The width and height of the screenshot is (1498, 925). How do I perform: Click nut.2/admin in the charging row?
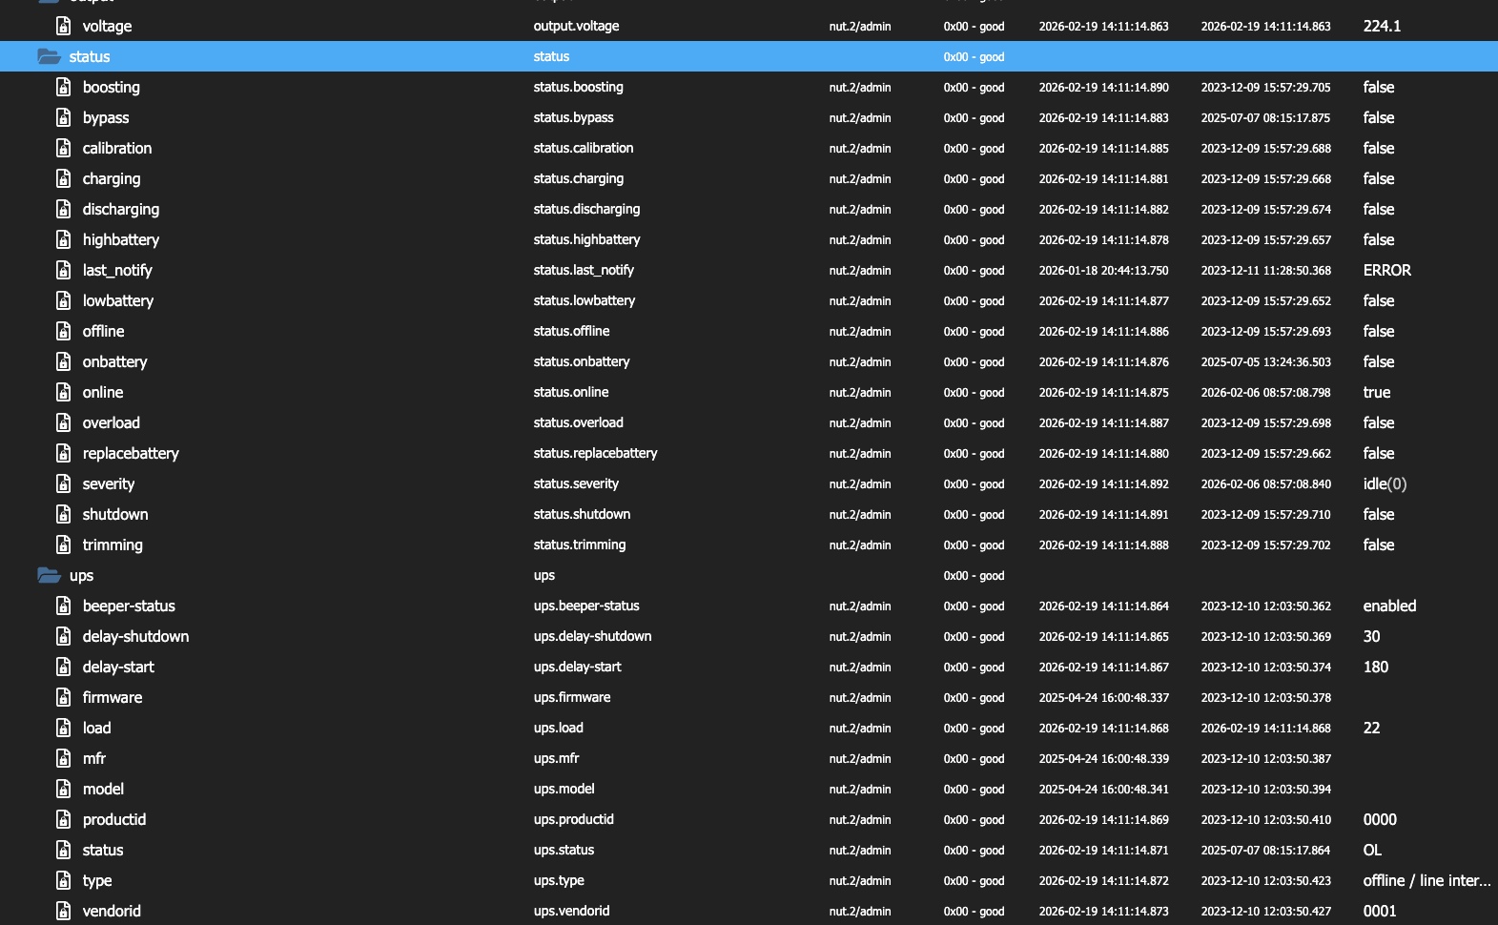pyautogui.click(x=860, y=178)
